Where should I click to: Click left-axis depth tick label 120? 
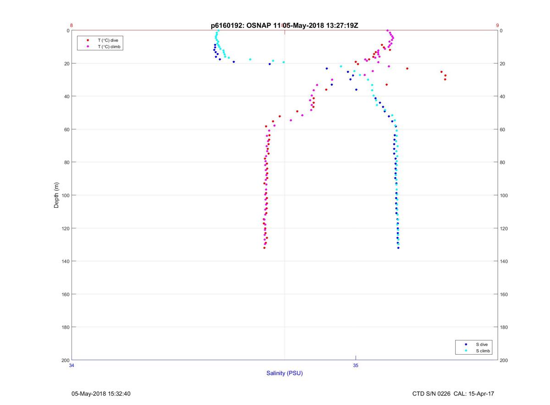tap(65, 228)
